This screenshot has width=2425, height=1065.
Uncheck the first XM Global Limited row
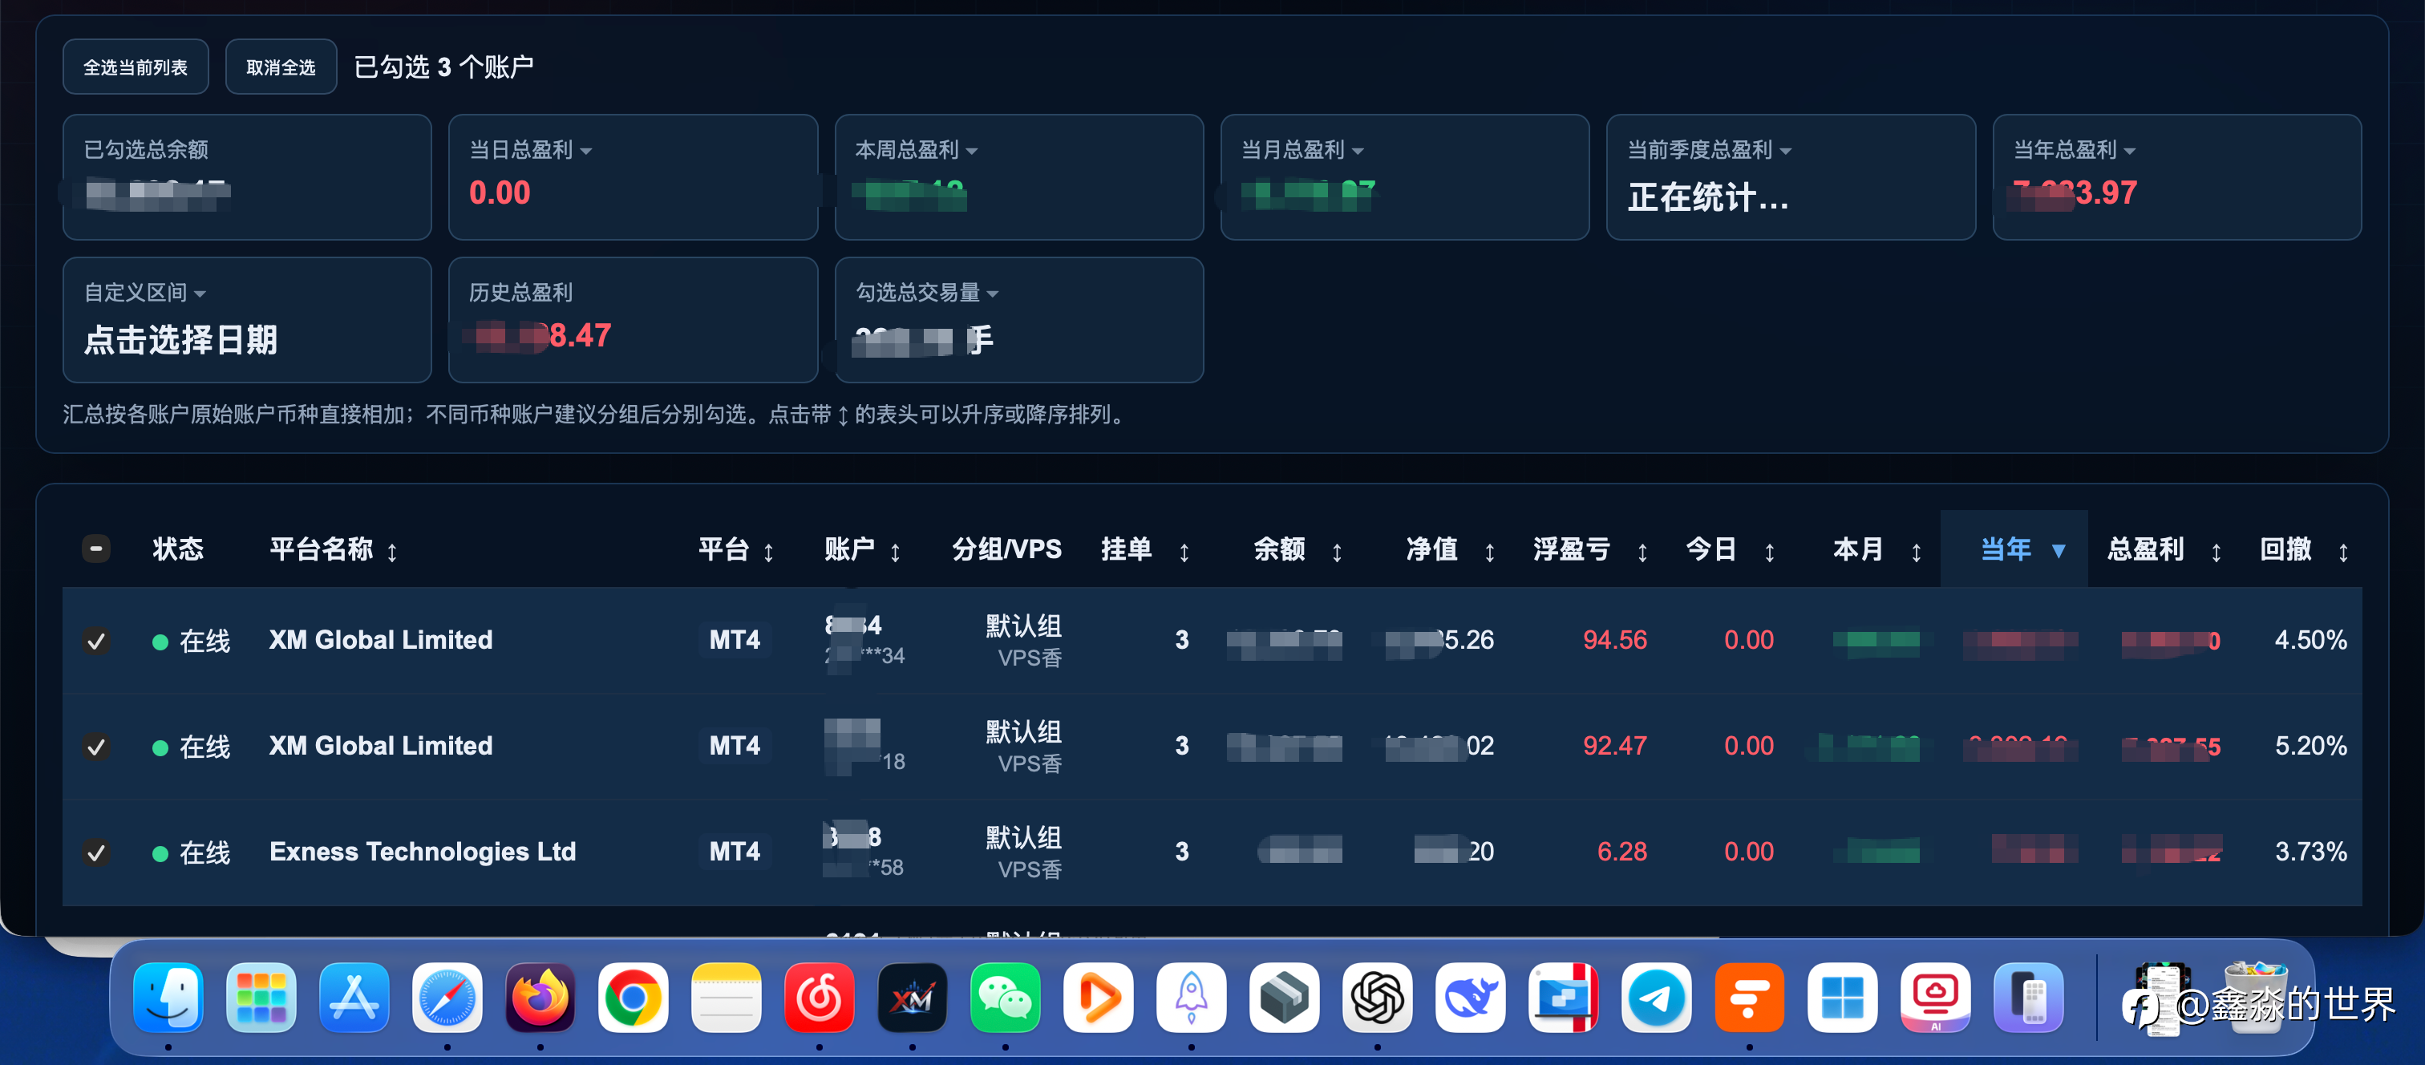pos(96,640)
